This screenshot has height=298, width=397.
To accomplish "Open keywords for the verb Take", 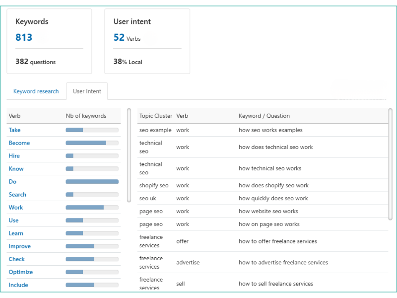I will point(14,130).
